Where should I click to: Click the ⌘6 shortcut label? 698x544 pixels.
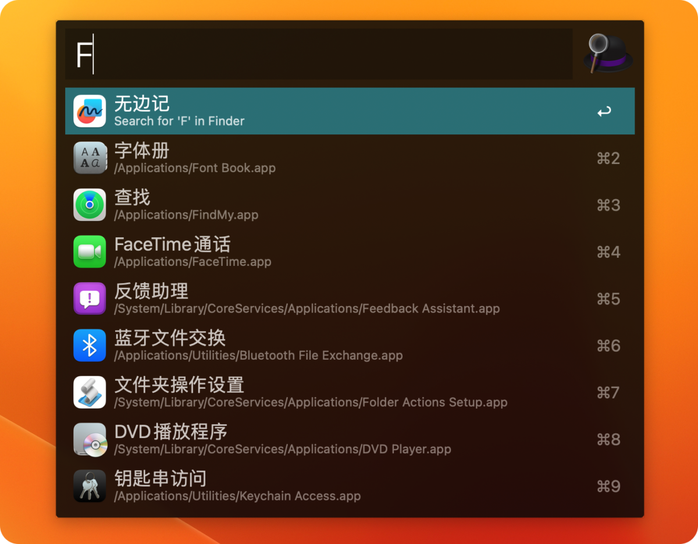pos(608,346)
